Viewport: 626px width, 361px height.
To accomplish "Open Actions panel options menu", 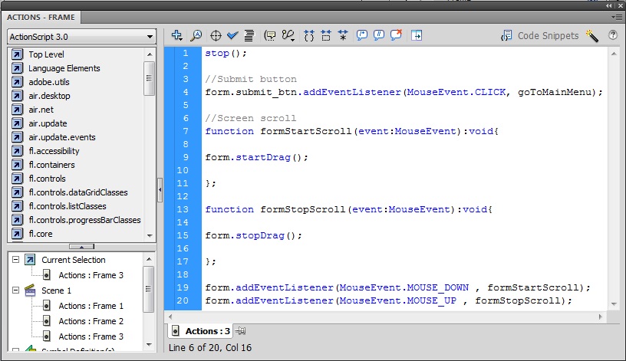I will (615, 17).
